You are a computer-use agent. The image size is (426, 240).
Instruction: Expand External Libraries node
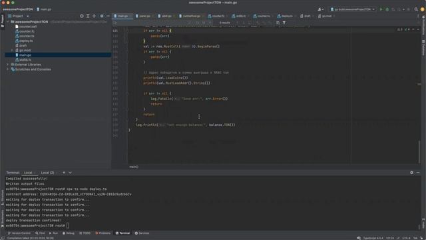(7, 65)
